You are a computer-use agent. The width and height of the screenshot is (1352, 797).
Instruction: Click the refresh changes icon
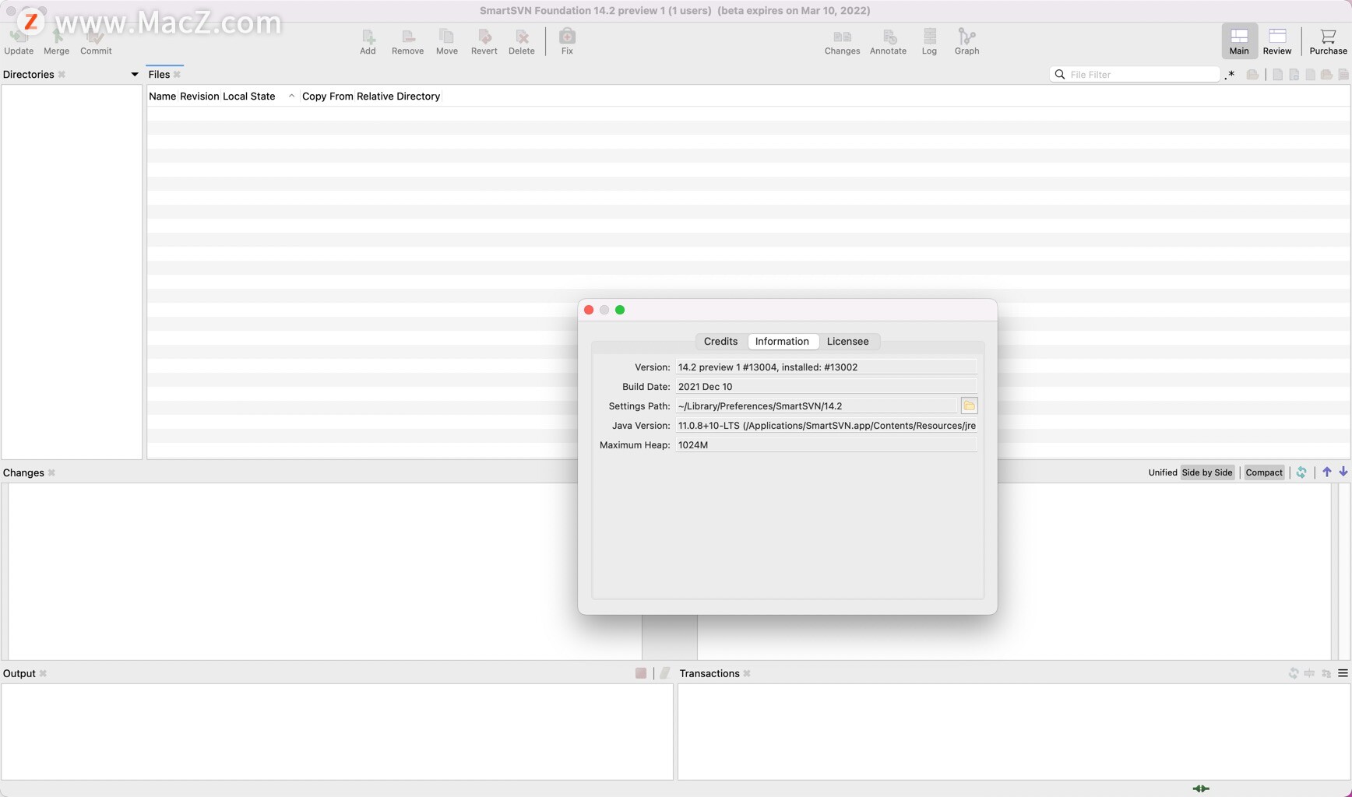pyautogui.click(x=1301, y=472)
